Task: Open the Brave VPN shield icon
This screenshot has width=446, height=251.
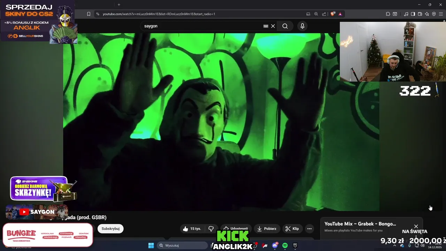Action: (434, 14)
